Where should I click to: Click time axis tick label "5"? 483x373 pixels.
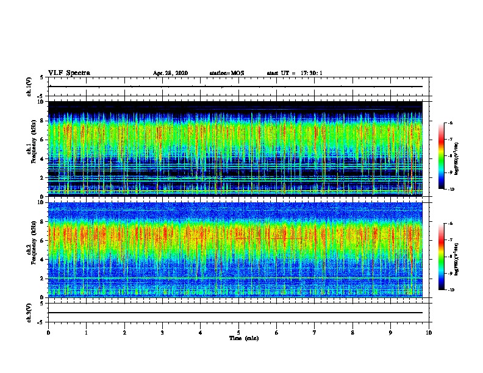pos(238,333)
